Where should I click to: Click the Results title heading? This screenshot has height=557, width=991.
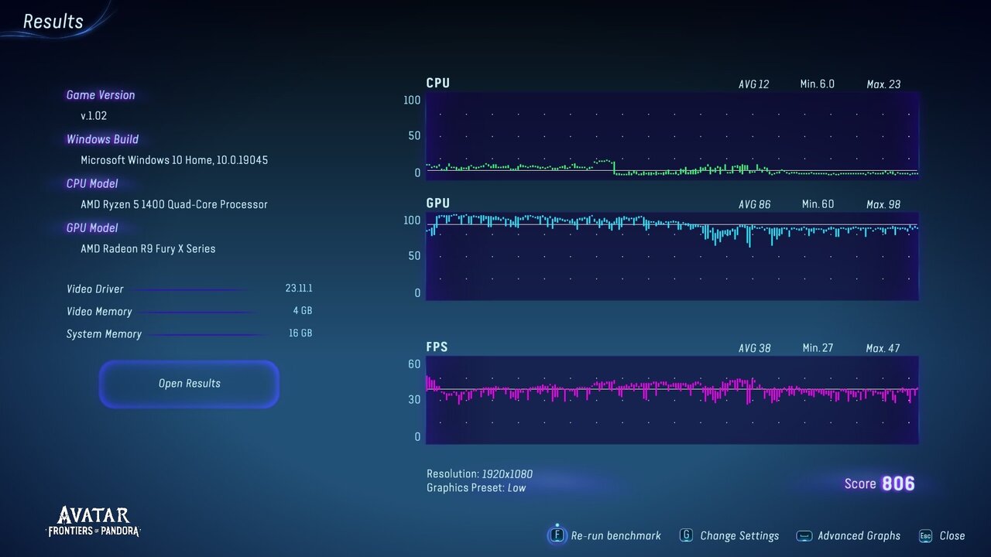coord(53,22)
